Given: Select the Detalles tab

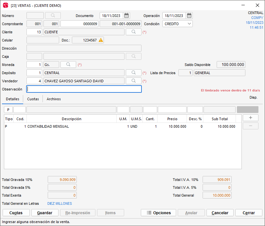Looking at the screenshot, I should 12,99.
